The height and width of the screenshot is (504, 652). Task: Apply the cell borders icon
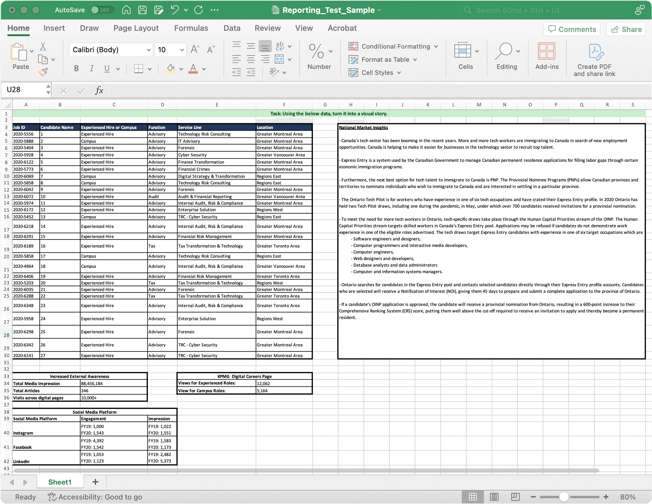click(139, 69)
